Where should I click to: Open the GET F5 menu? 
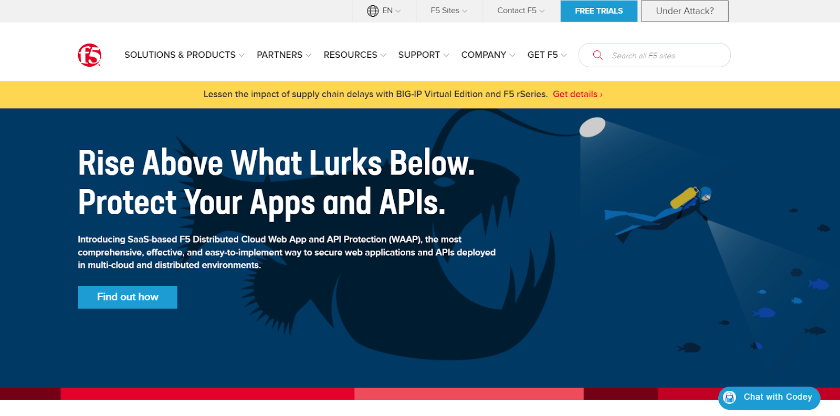[542, 55]
